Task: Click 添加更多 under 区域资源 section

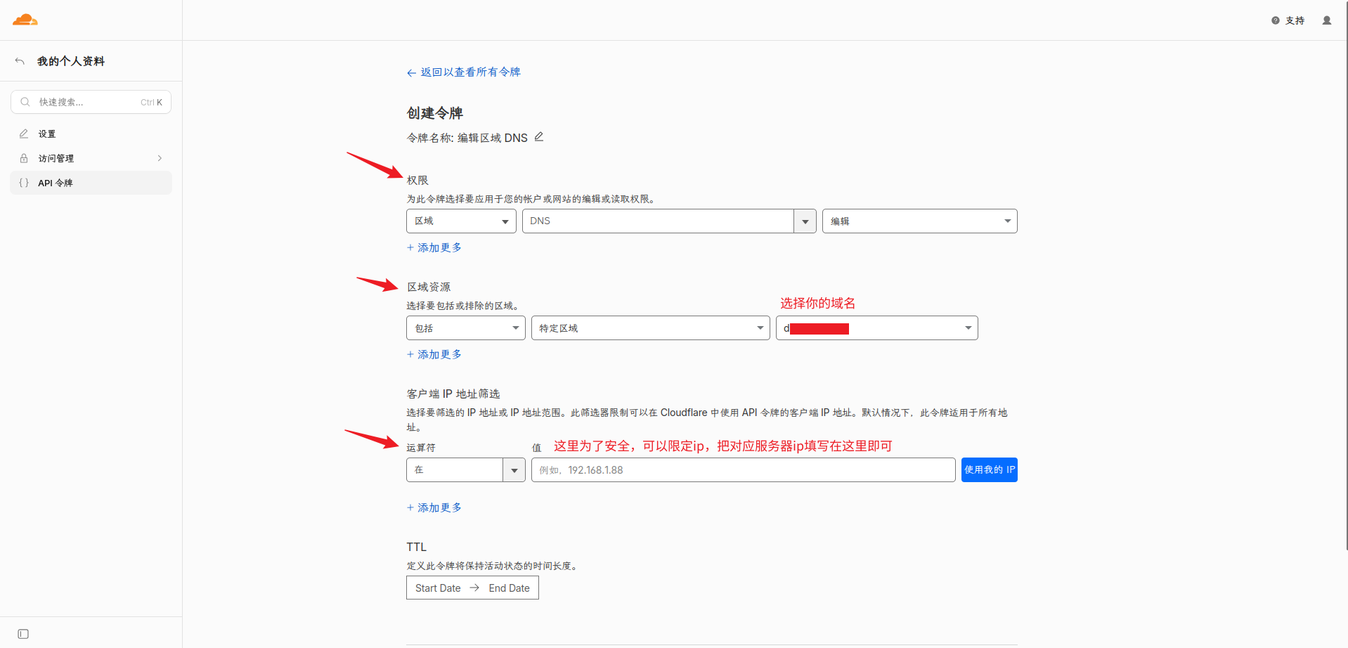Action: [434, 354]
